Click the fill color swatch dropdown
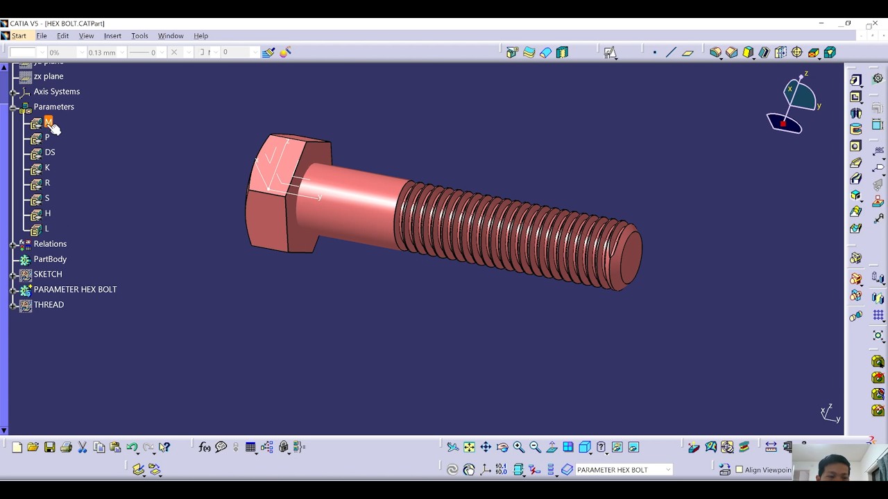The width and height of the screenshot is (888, 499). click(x=41, y=53)
